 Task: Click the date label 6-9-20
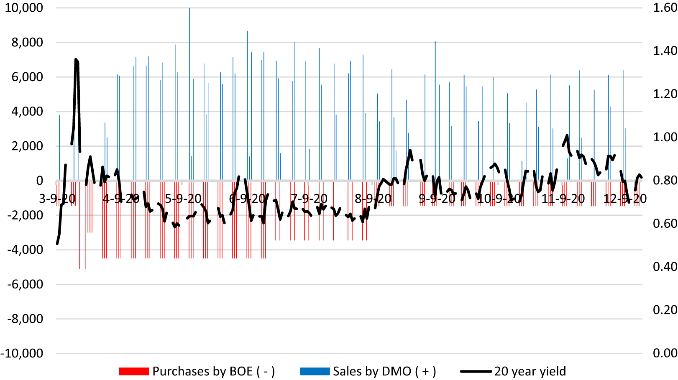(x=247, y=199)
